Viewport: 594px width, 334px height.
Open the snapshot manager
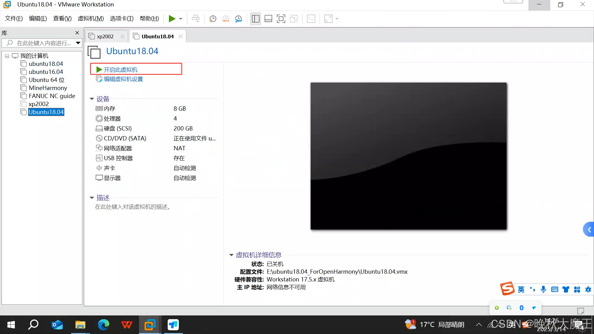pos(239,19)
